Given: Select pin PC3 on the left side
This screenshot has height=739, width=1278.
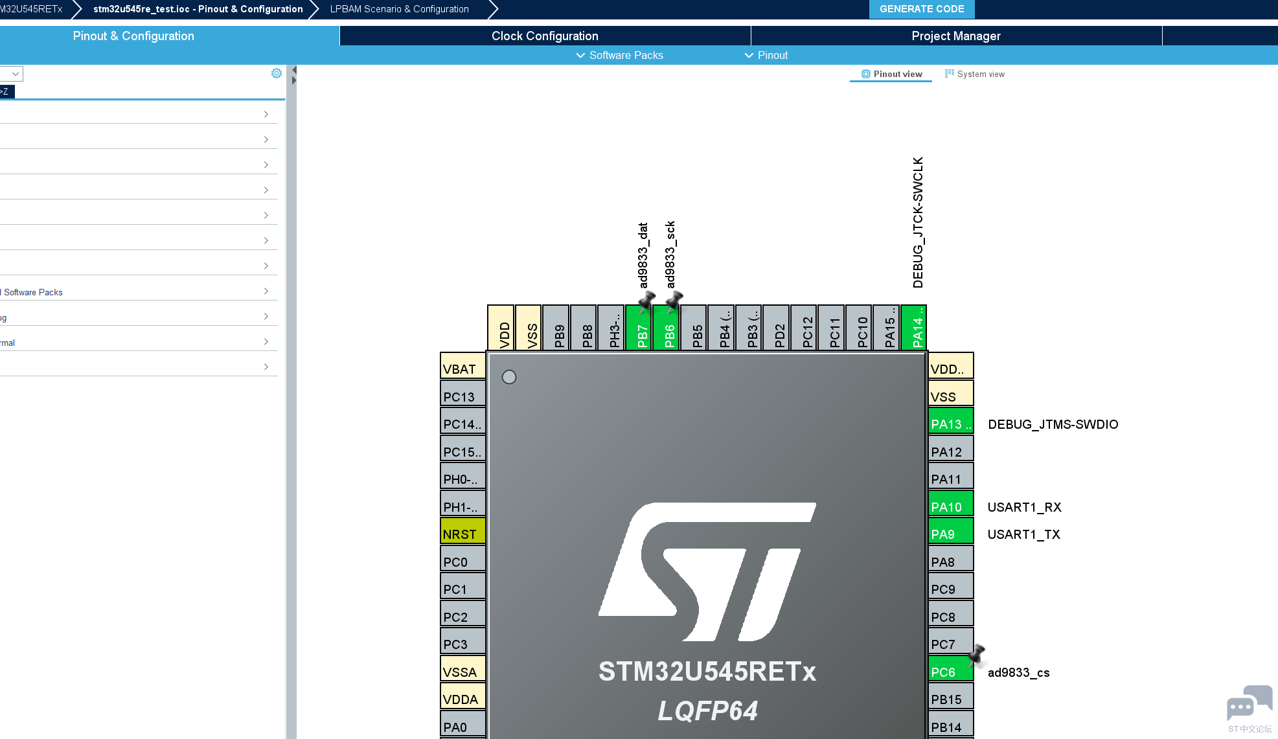Looking at the screenshot, I should coord(463,641).
